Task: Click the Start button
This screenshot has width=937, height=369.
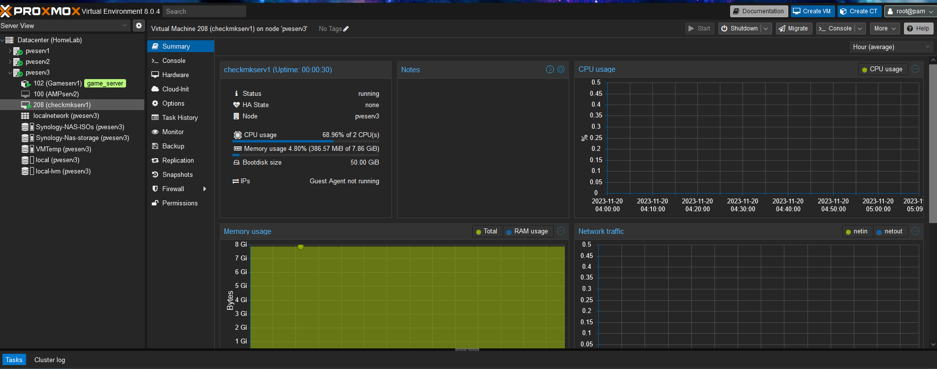Action: (699, 28)
